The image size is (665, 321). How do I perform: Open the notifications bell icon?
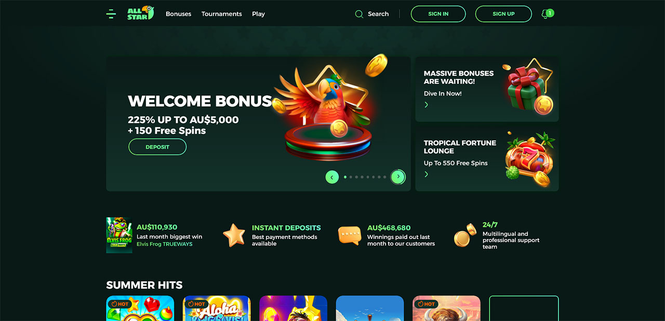pyautogui.click(x=545, y=14)
